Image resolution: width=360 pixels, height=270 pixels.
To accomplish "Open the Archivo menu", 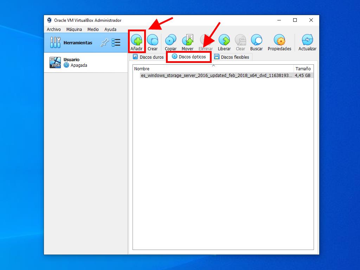I will (x=54, y=30).
